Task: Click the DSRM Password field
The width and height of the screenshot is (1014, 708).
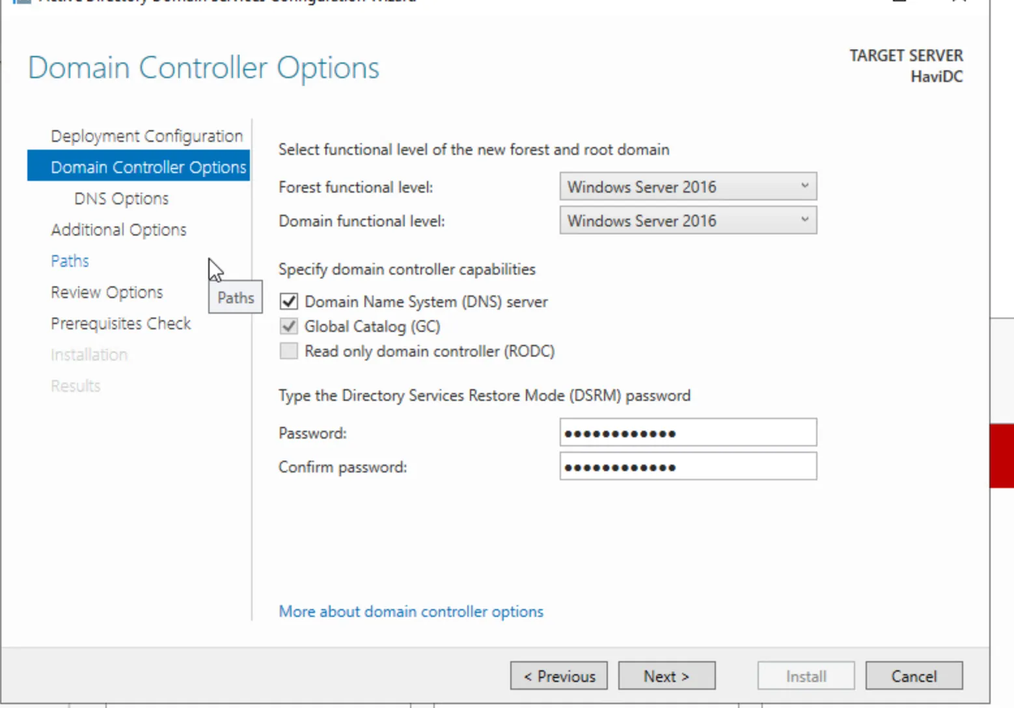Action: (x=687, y=433)
